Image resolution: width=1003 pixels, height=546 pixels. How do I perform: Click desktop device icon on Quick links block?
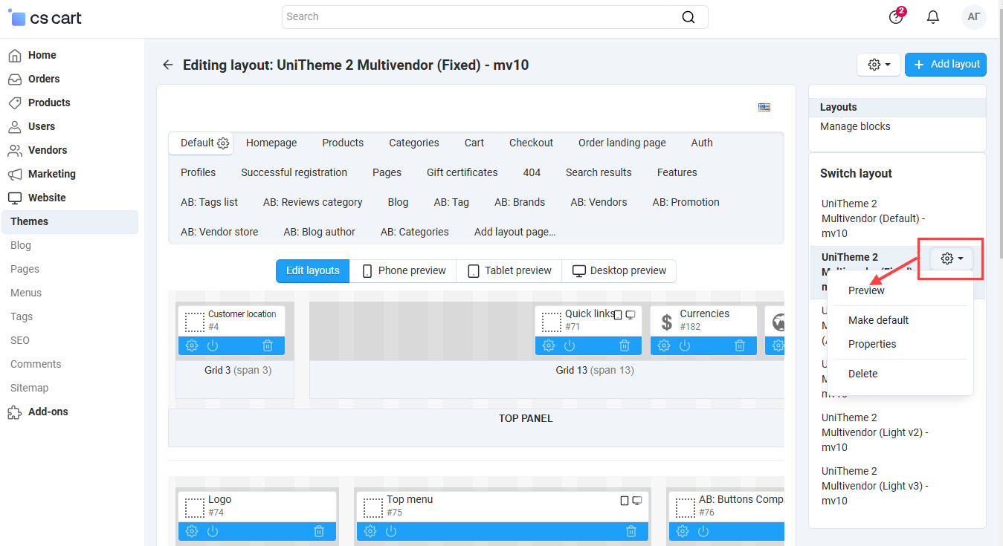point(630,315)
